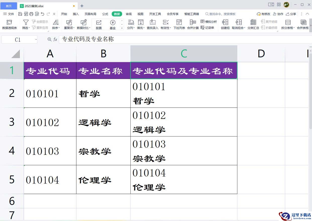The height and width of the screenshot is (221, 312).
Task: Switch to the 开始 ribbon tab
Action: (x=64, y=14)
